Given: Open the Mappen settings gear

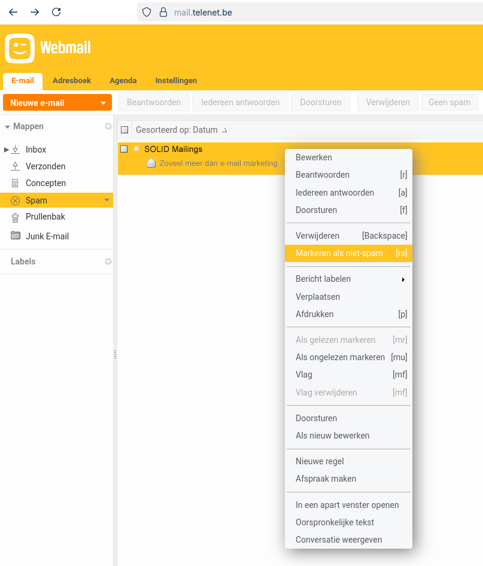Looking at the screenshot, I should [x=108, y=126].
